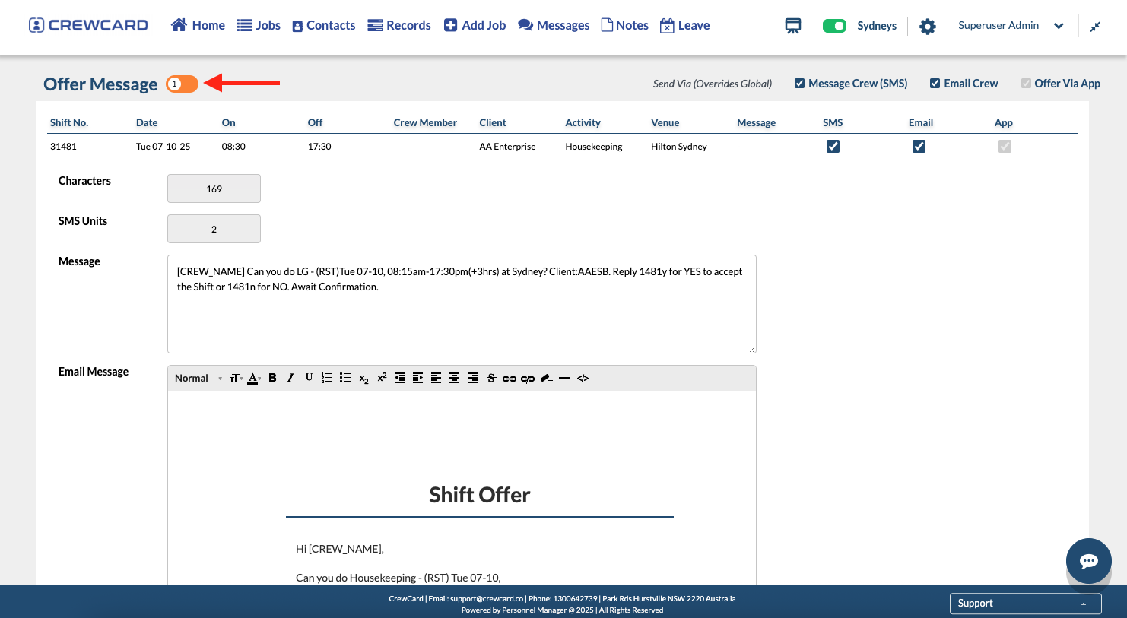
Task: Click the strikethrough formatting icon
Action: [x=490, y=378]
